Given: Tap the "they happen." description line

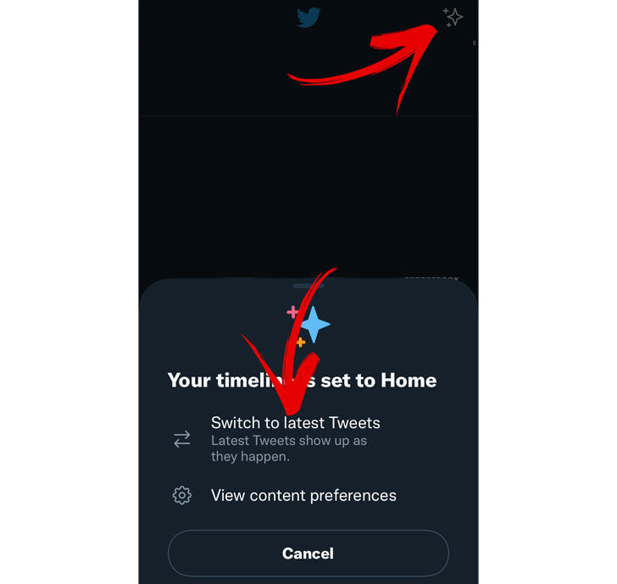Looking at the screenshot, I should pyautogui.click(x=250, y=457).
